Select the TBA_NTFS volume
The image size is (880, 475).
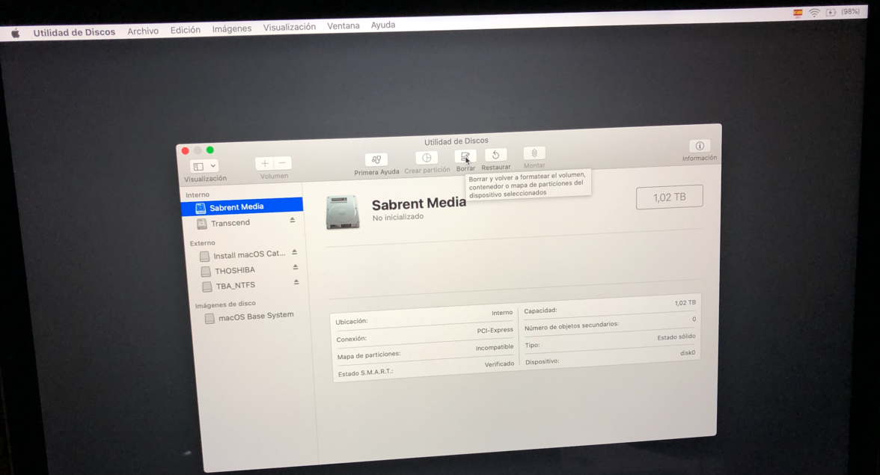(235, 286)
